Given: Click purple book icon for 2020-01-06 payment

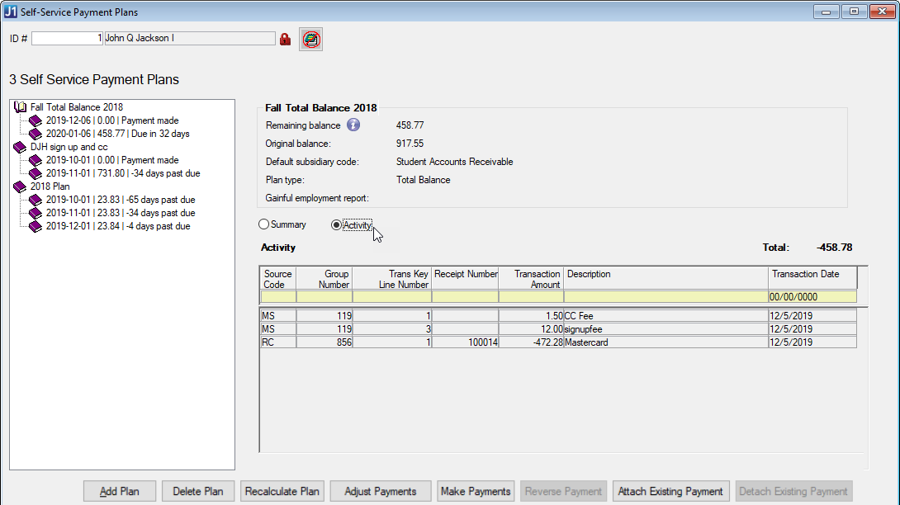Looking at the screenshot, I should 36,134.
